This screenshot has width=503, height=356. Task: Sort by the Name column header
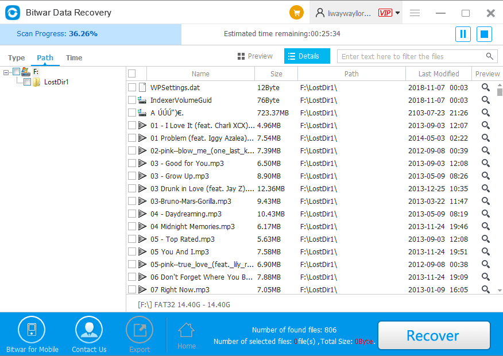coord(200,73)
